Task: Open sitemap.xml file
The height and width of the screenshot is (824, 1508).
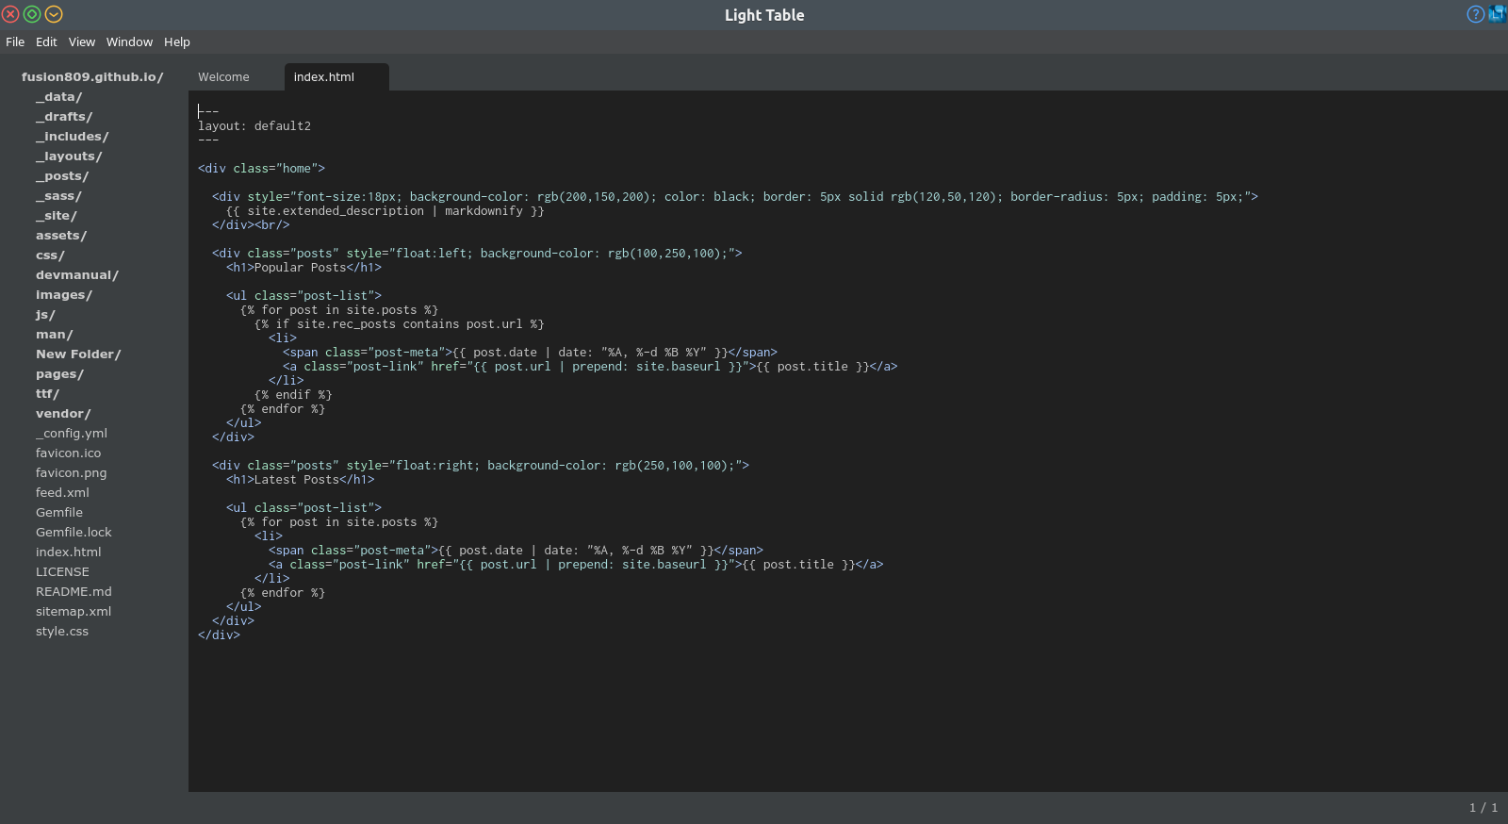Action: [x=74, y=612]
